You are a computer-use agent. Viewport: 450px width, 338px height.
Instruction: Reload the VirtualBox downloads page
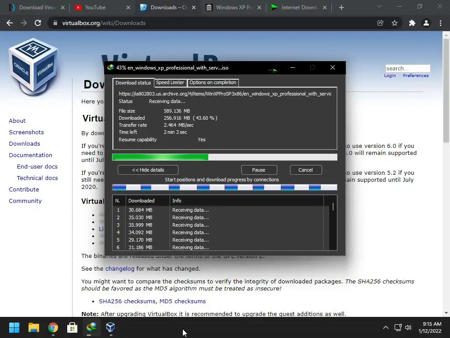click(x=38, y=23)
